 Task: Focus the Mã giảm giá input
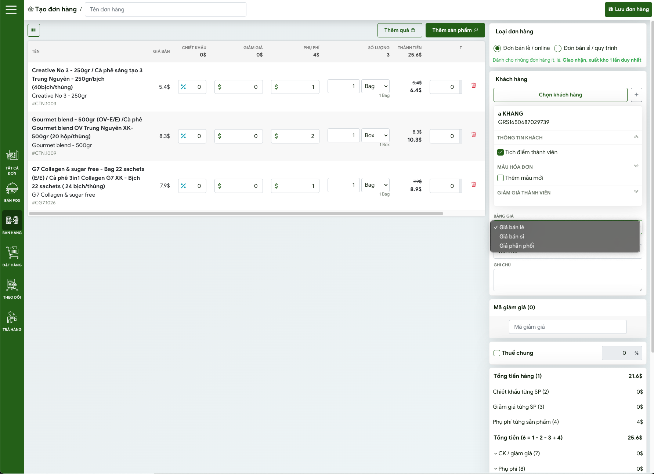point(568,327)
